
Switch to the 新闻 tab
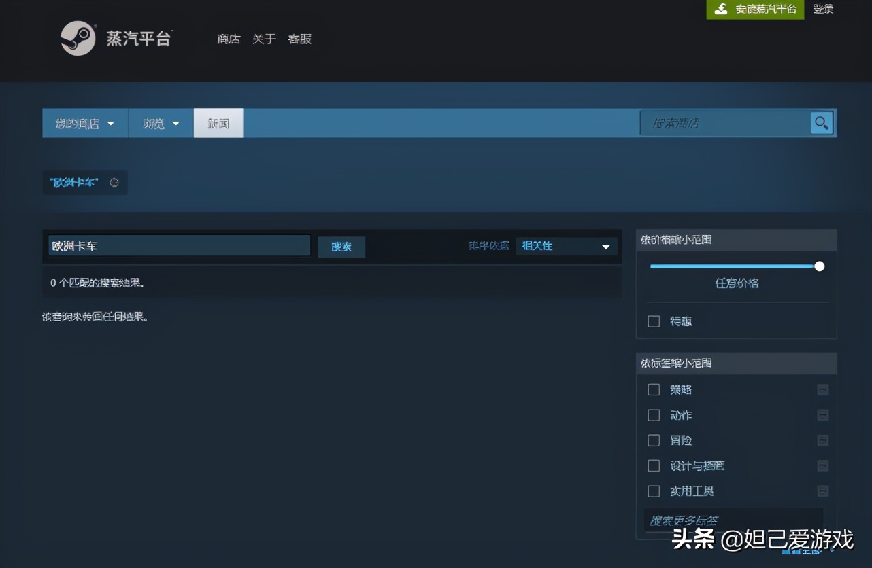[x=218, y=123]
